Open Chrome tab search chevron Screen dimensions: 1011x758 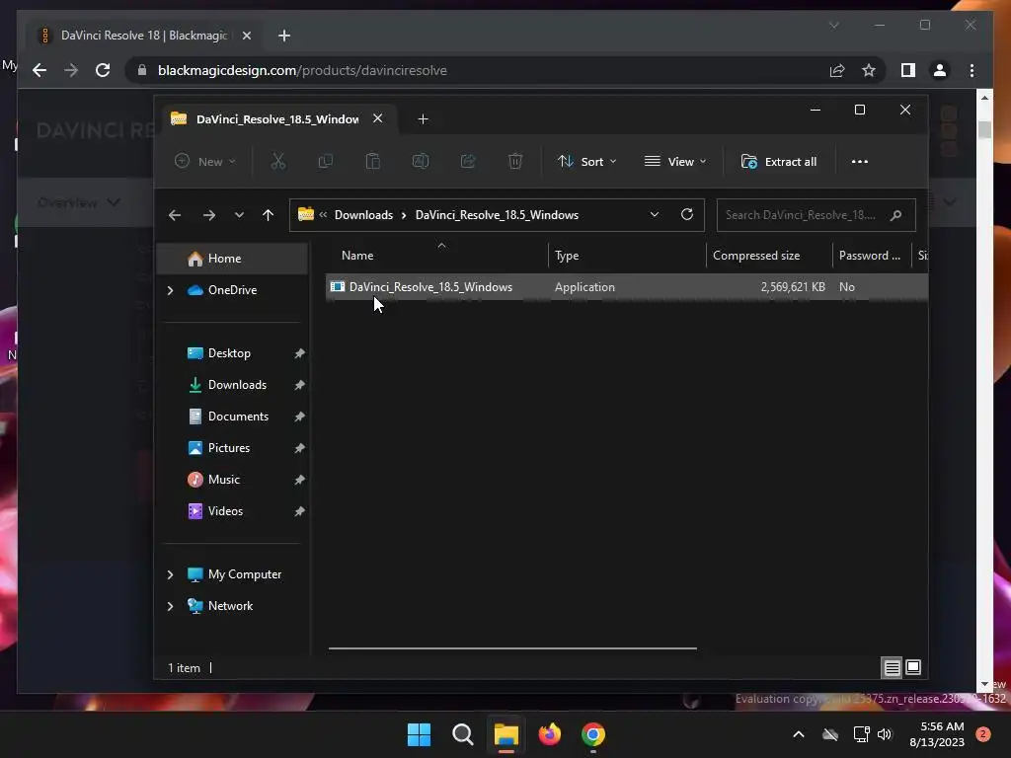tap(833, 25)
